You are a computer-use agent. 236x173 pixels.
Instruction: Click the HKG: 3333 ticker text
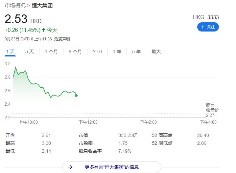tap(206, 17)
